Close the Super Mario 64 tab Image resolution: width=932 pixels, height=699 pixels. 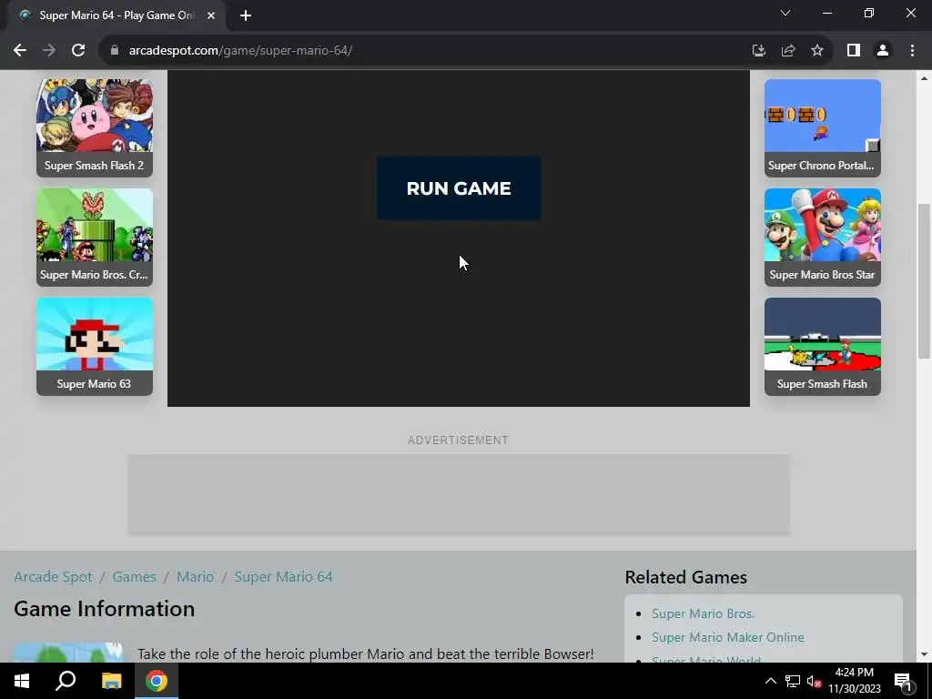pyautogui.click(x=211, y=15)
